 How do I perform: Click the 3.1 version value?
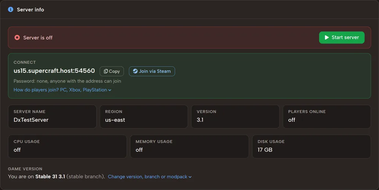click(x=200, y=120)
